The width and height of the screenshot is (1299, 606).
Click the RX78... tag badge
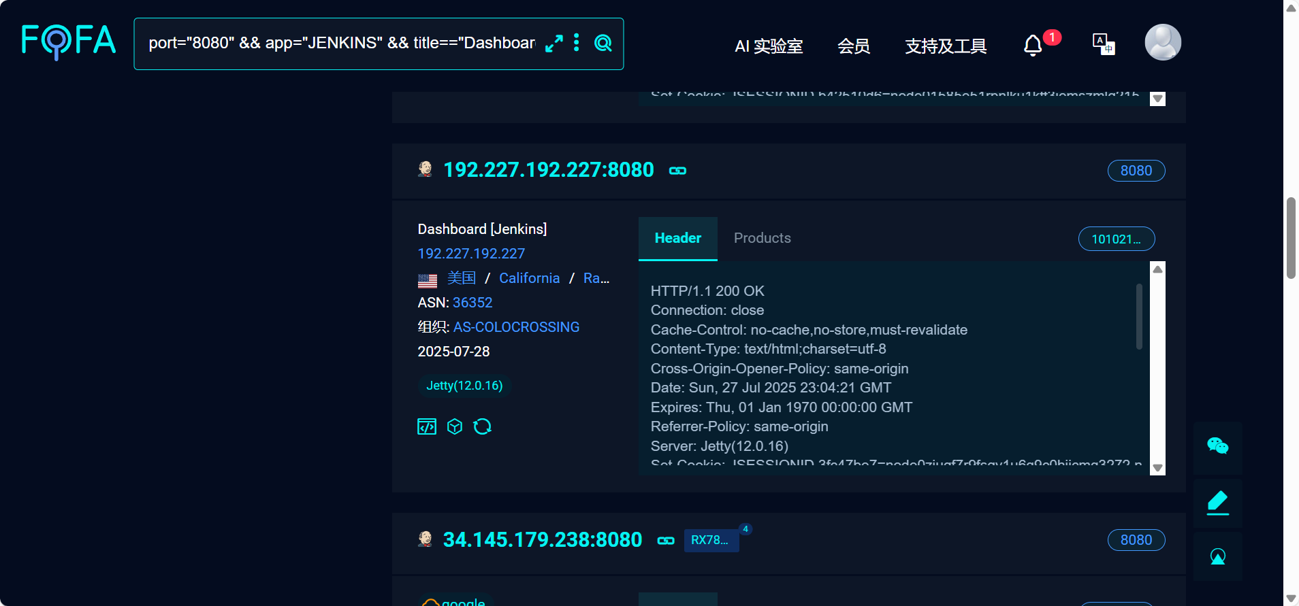(x=711, y=540)
